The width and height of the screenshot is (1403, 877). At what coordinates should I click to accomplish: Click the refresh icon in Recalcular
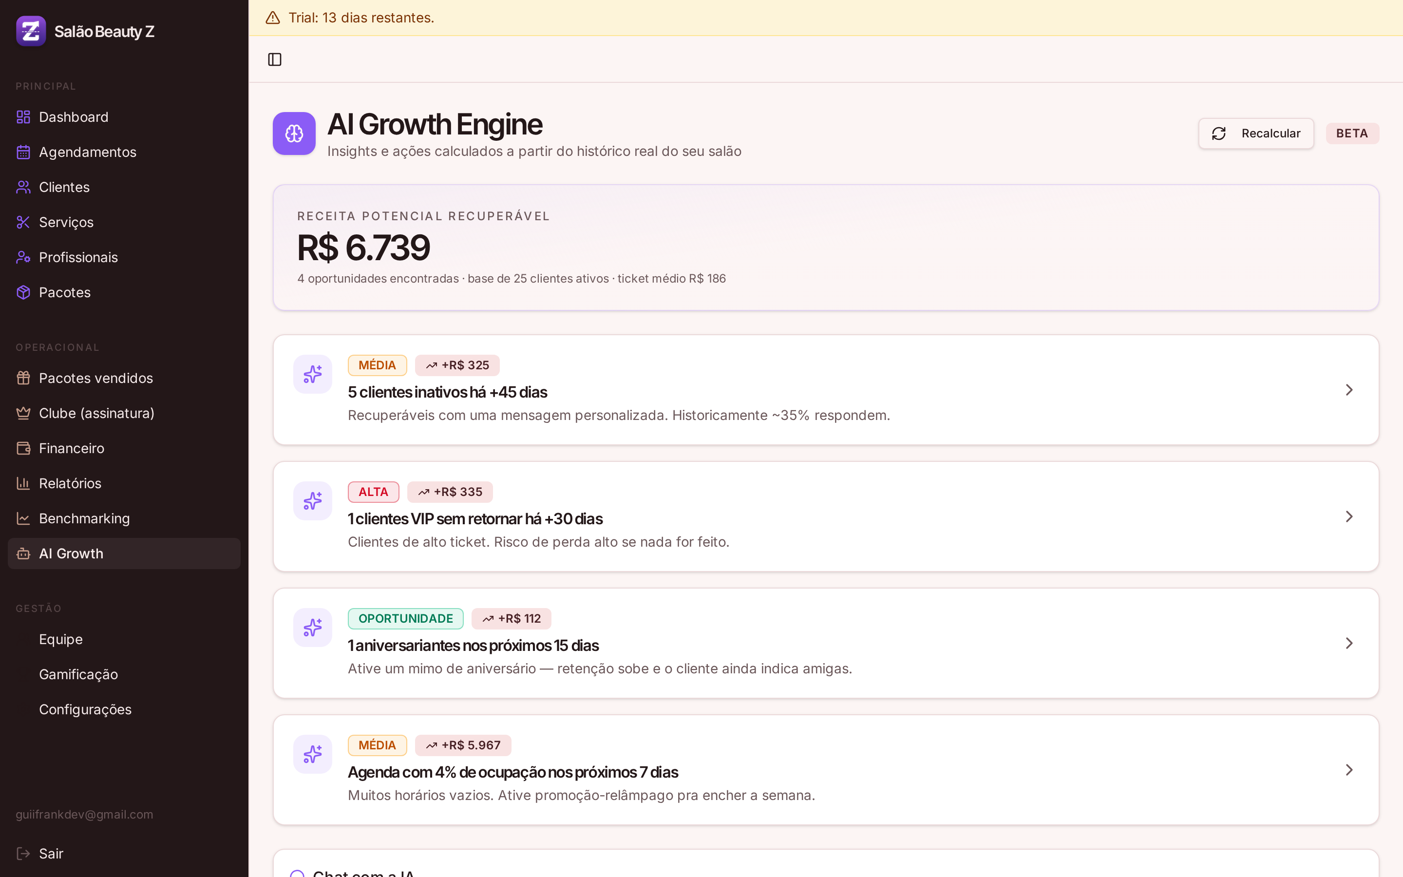pos(1219,133)
